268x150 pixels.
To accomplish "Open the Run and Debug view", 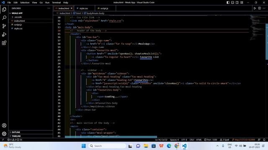I will click(4, 34).
